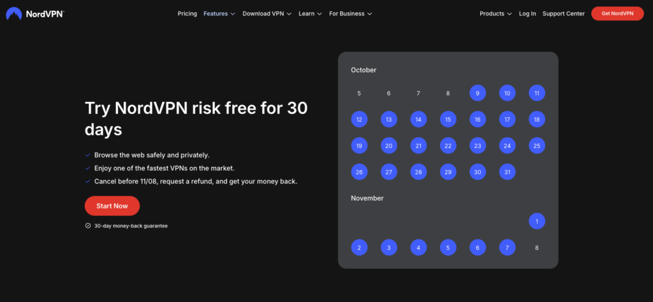Select October 30 in the calendar
The width and height of the screenshot is (653, 302).
tap(478, 172)
